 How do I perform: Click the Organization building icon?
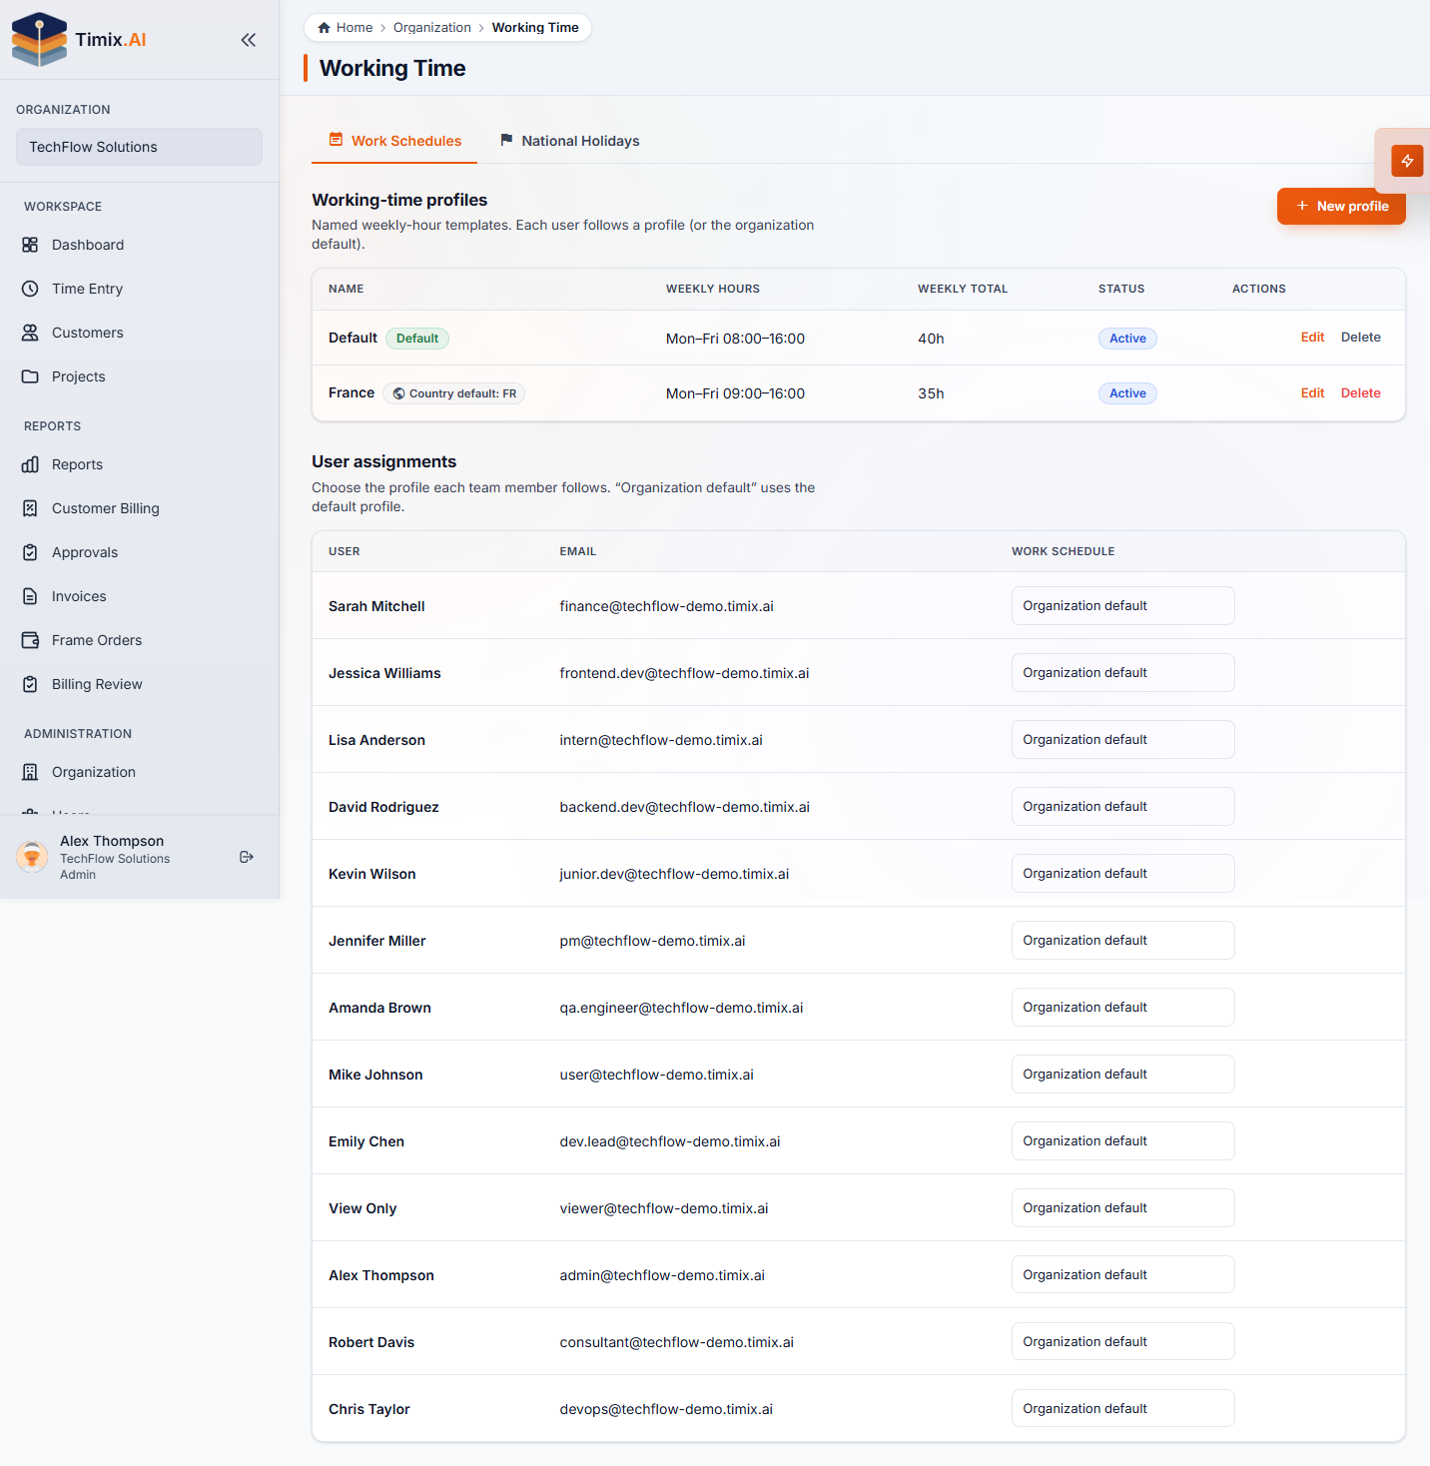click(x=30, y=772)
